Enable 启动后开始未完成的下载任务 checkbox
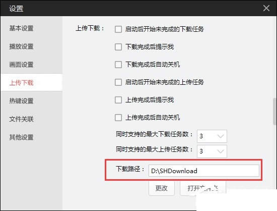 tap(118, 29)
